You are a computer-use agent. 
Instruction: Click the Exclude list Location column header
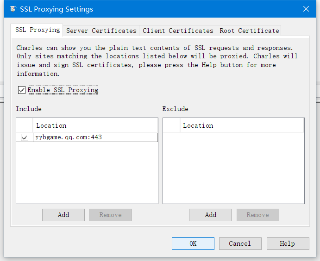242,125
